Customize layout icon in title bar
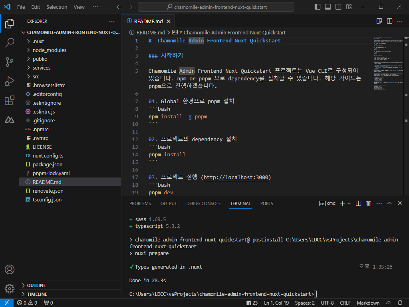 click(x=349, y=7)
